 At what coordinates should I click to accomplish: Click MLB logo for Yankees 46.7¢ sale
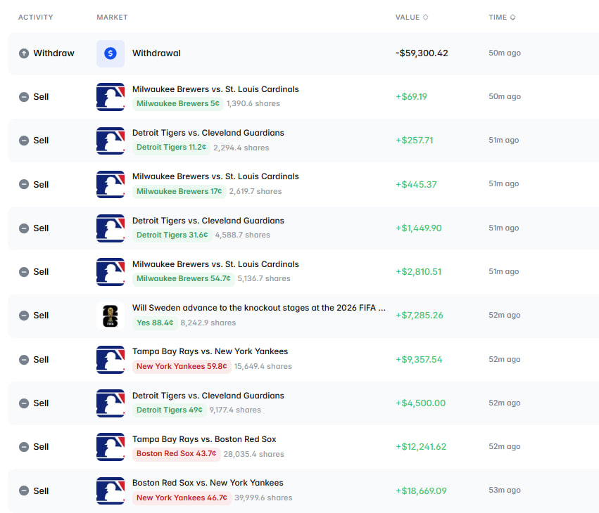pos(111,491)
